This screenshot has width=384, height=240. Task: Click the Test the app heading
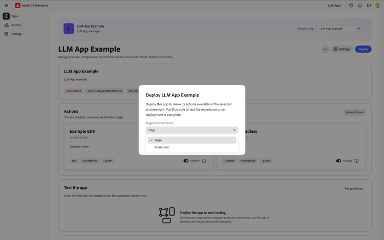75,187
